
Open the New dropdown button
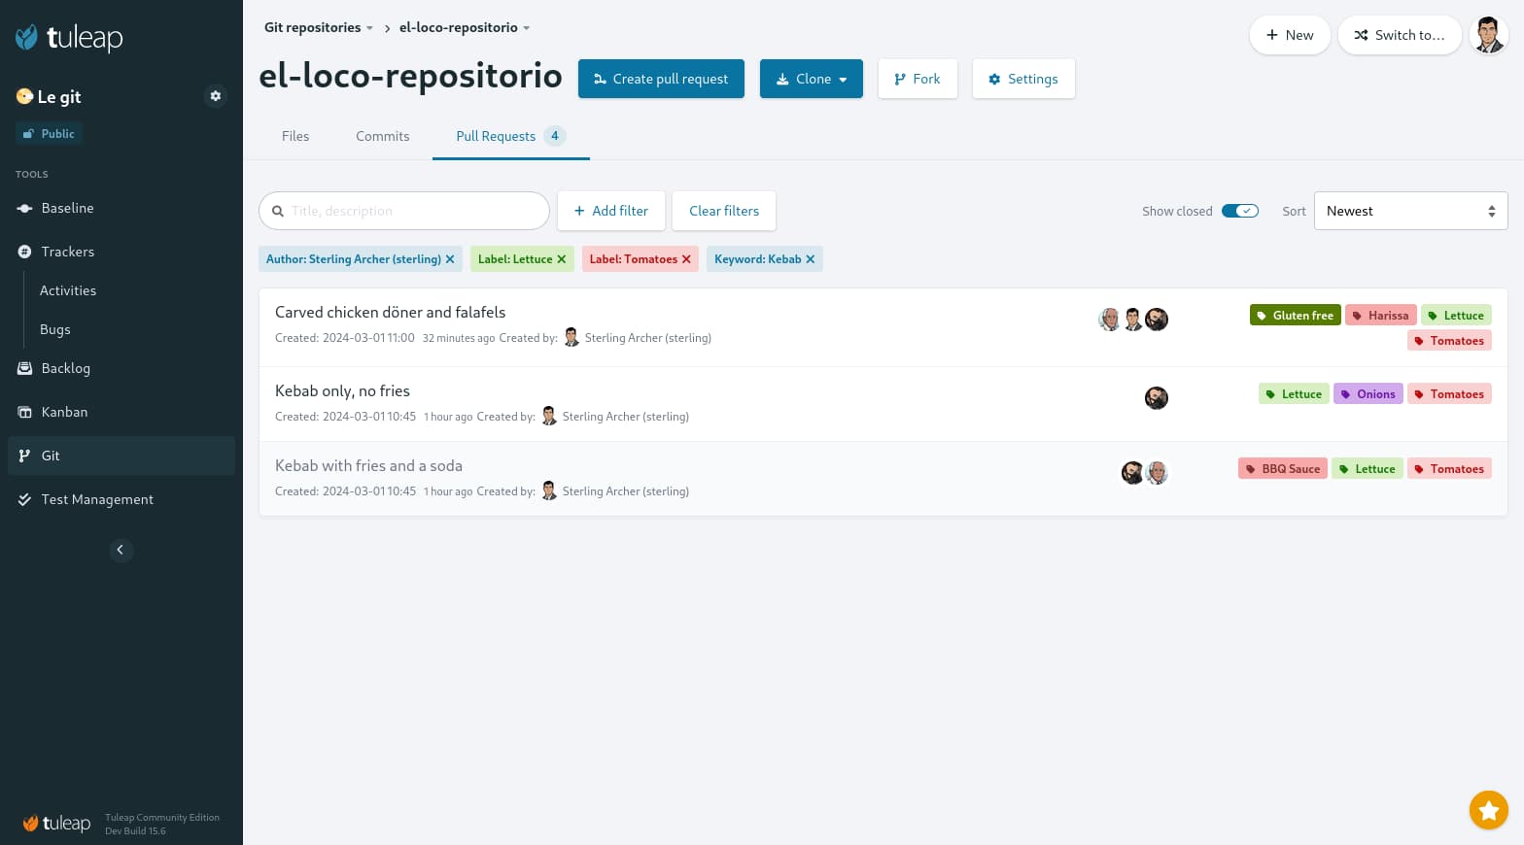pos(1290,35)
